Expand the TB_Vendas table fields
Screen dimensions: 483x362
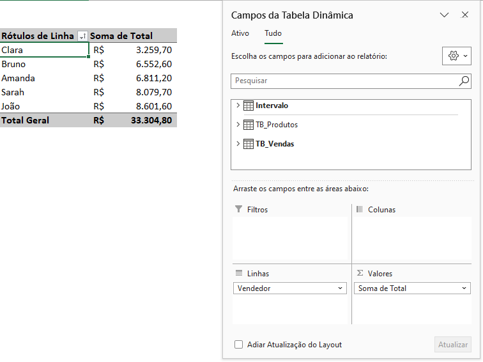(x=238, y=143)
